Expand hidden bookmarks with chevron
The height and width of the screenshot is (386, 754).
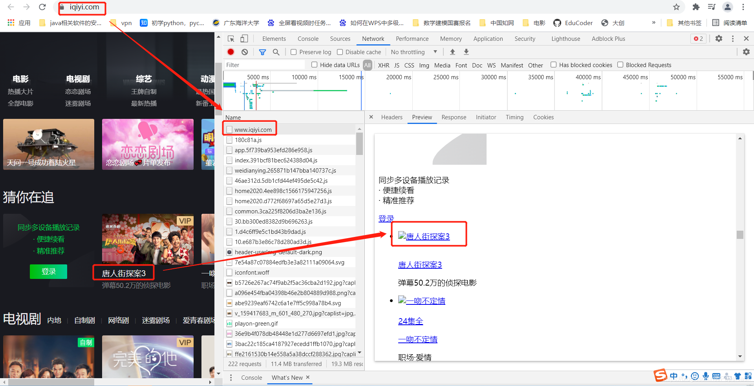653,23
